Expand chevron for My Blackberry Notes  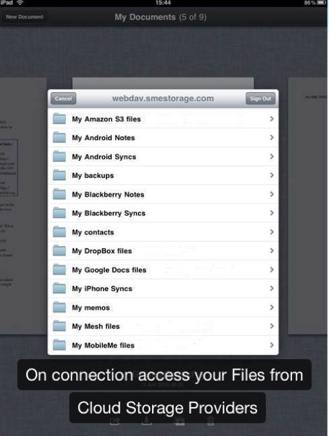272,194
